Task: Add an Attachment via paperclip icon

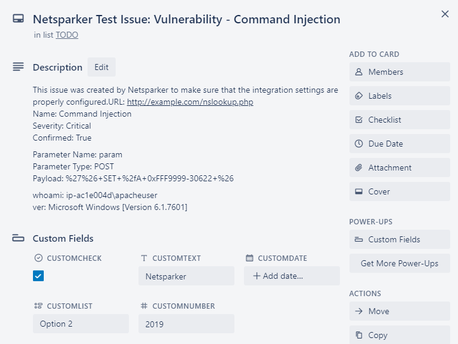Action: pos(359,168)
